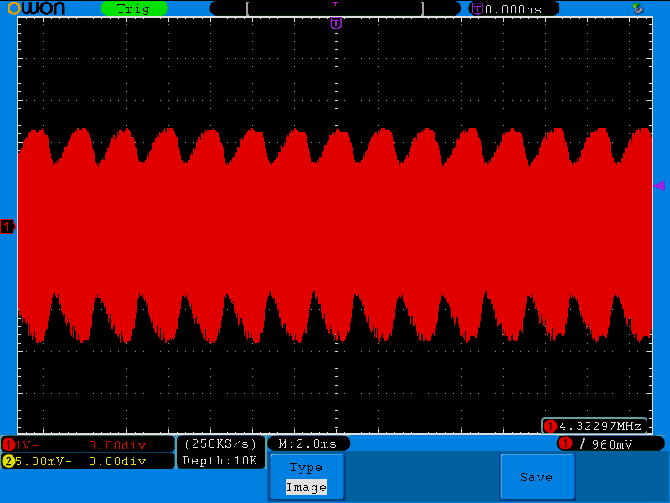The image size is (670, 503).
Task: Click the horizontal position bar at top
Action: 335,8
